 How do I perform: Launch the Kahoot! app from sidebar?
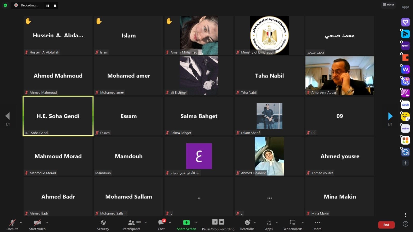point(405,46)
